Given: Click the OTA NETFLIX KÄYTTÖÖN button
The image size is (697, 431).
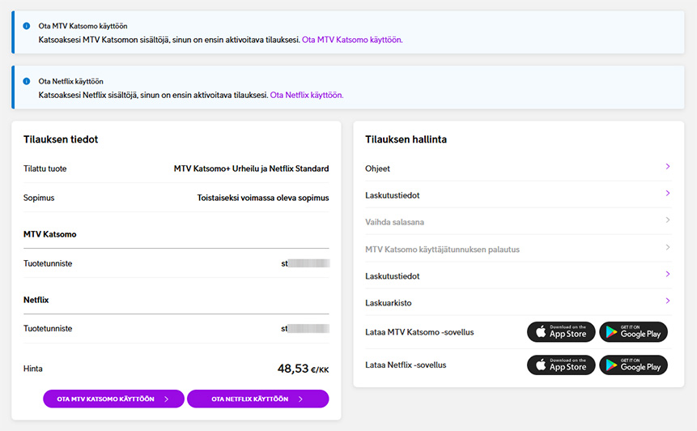Looking at the screenshot, I should (x=257, y=399).
